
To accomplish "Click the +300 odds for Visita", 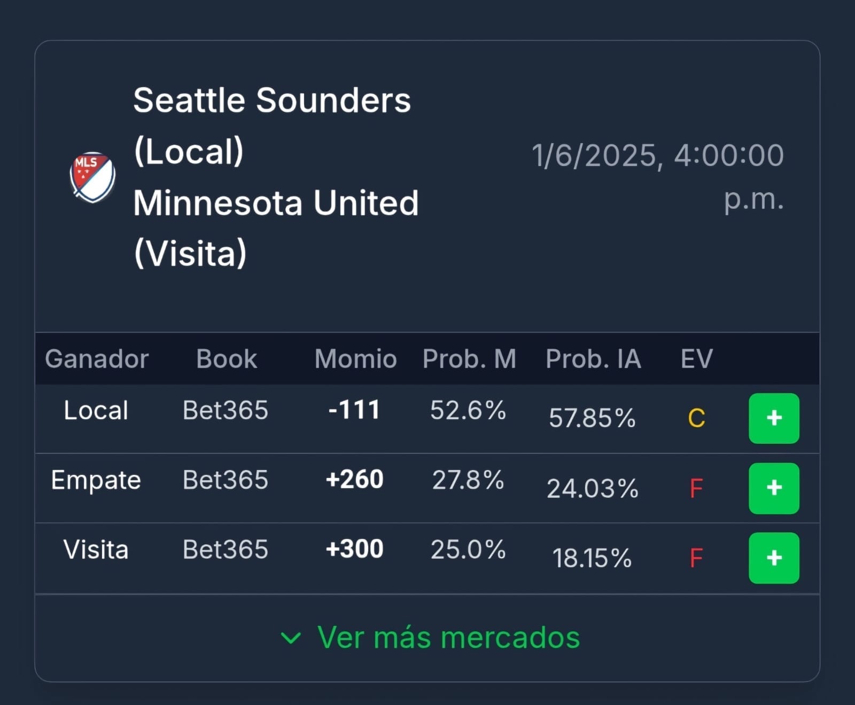I will pos(354,549).
